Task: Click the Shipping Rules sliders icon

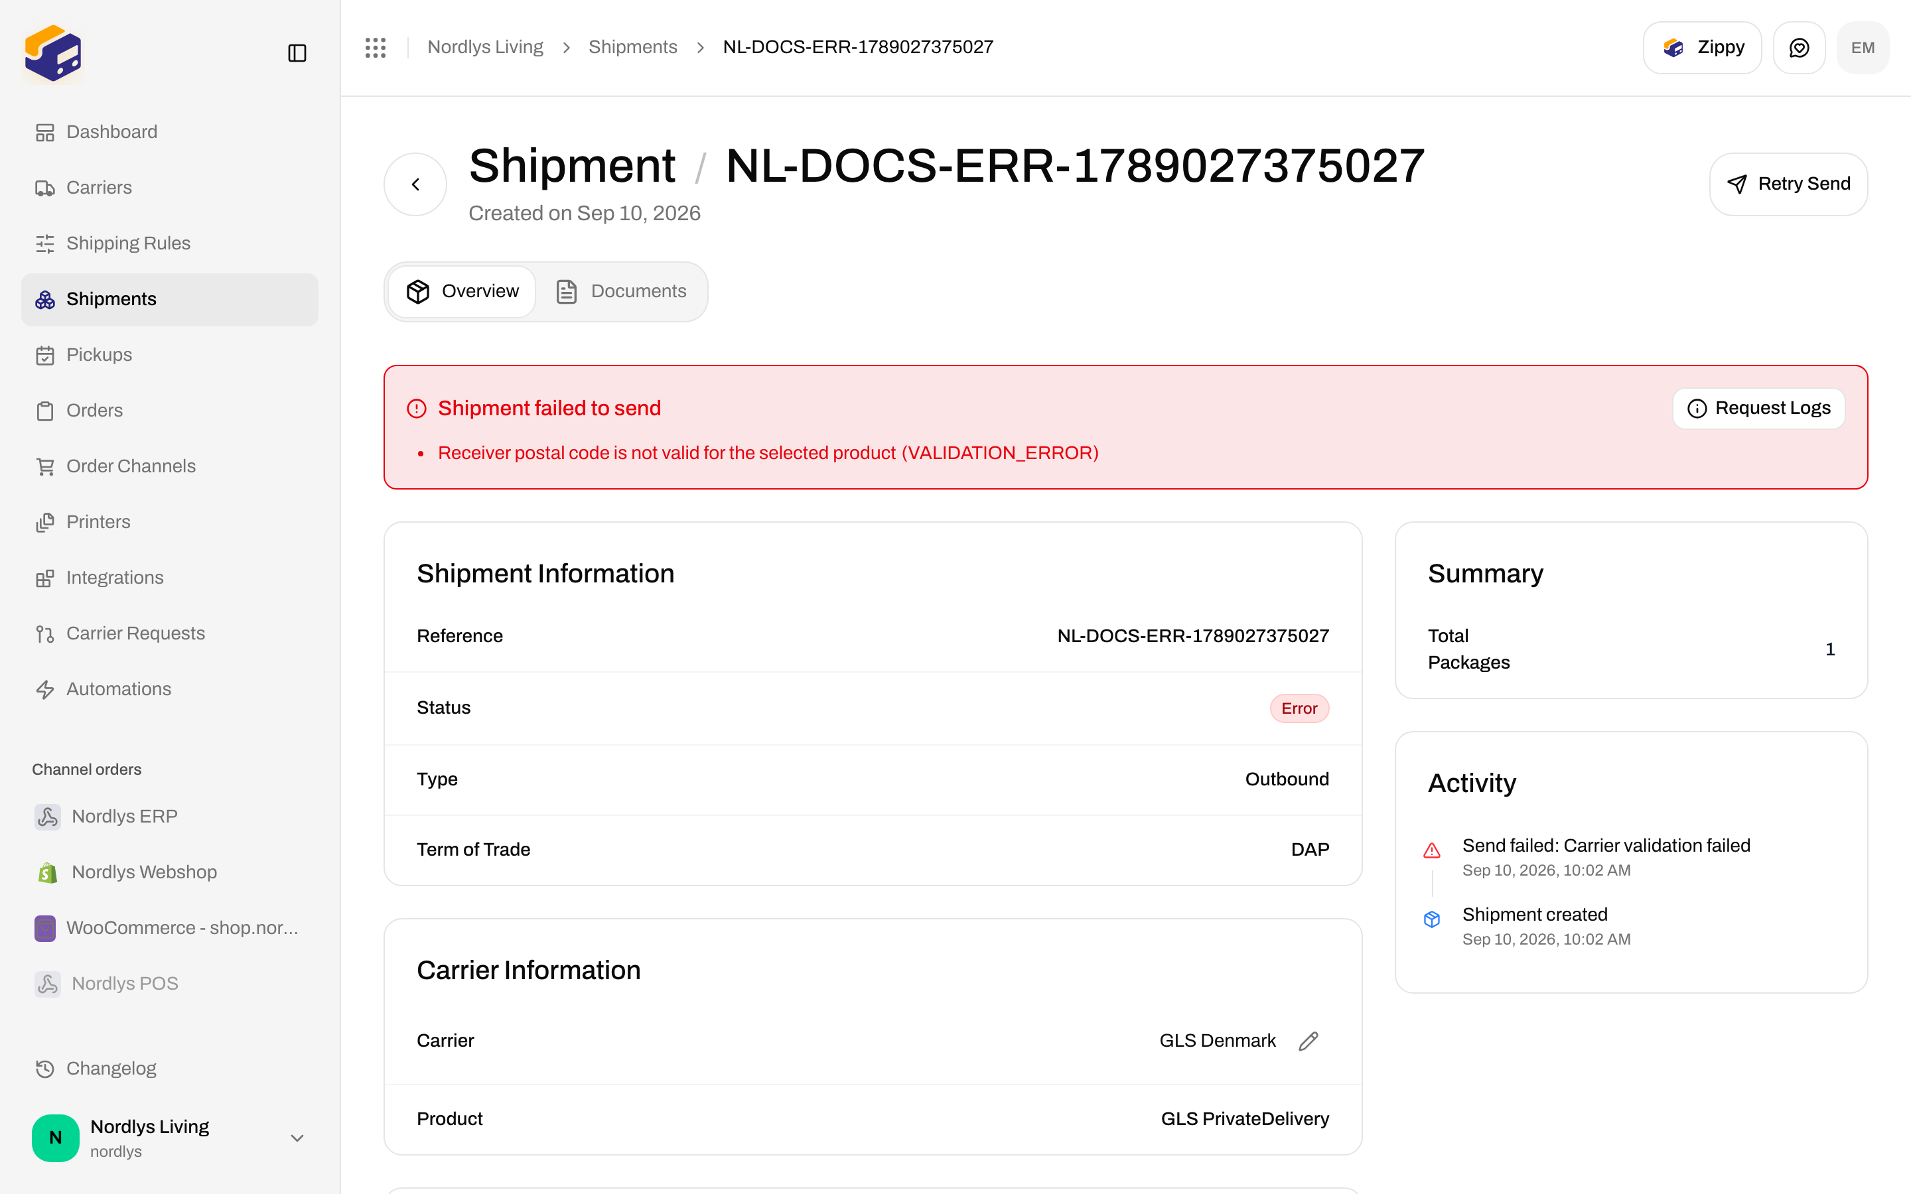Action: (45, 243)
